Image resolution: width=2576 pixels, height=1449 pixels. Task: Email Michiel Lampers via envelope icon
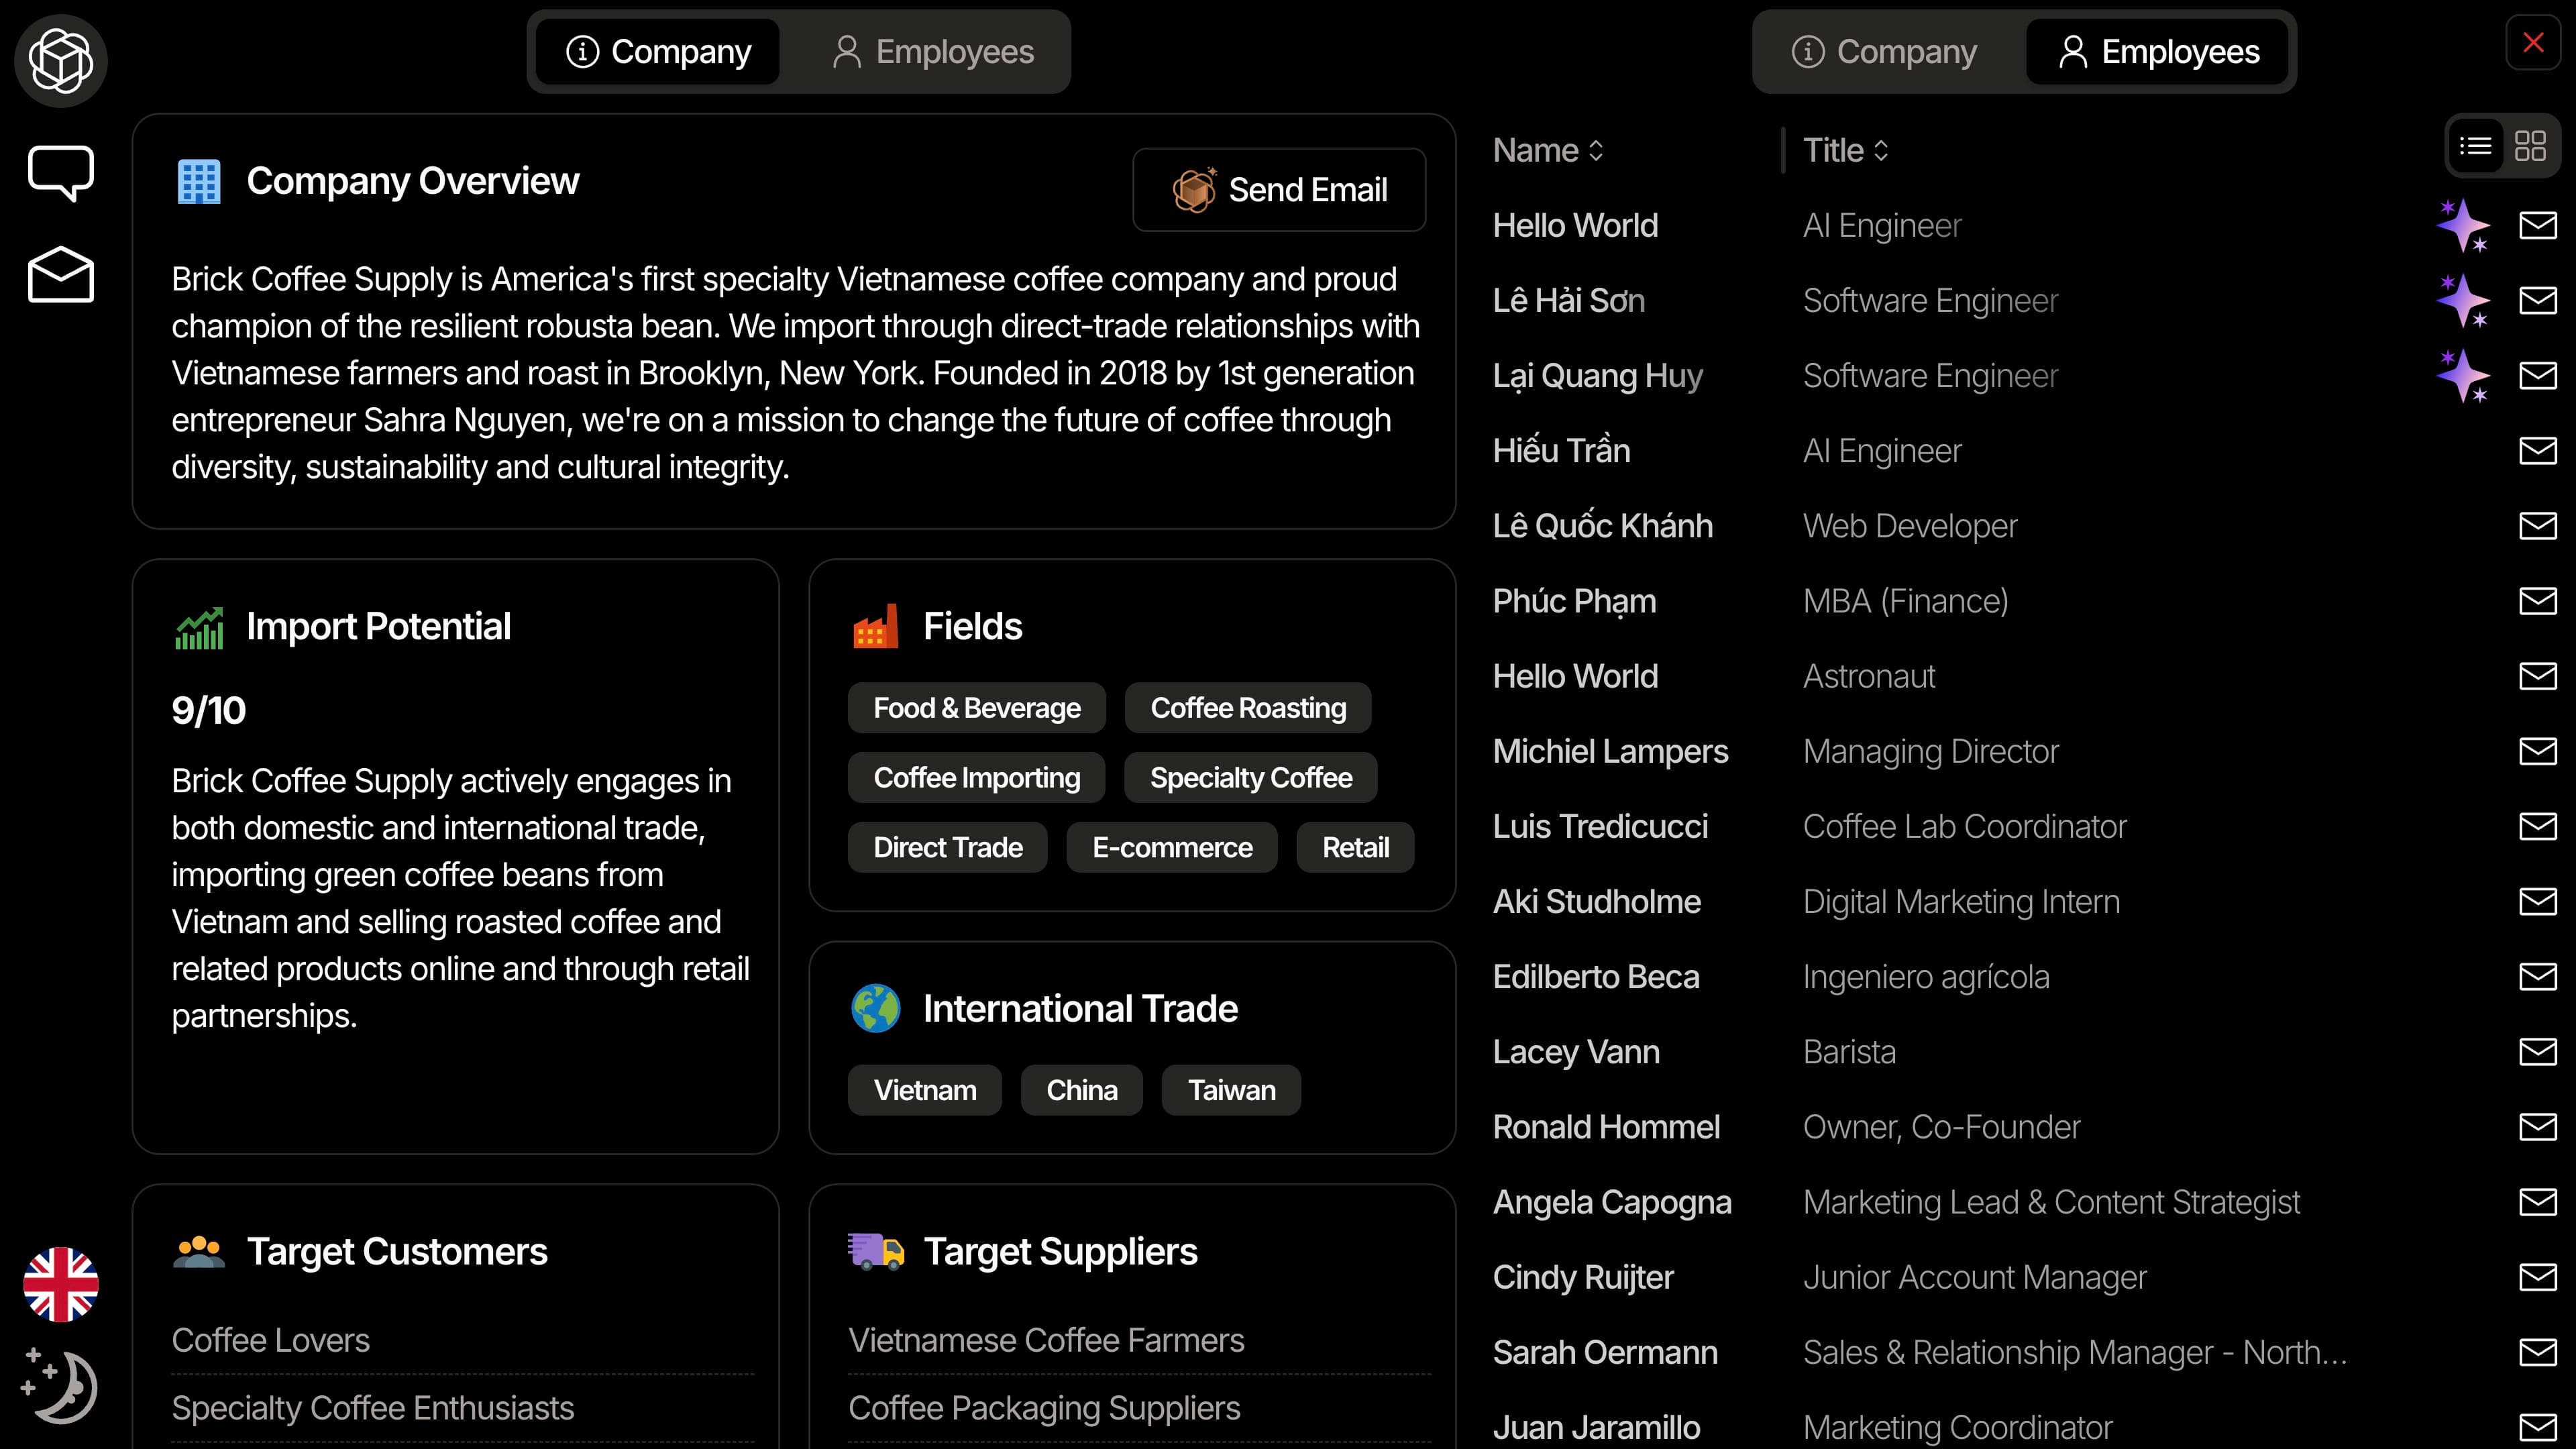(2537, 751)
